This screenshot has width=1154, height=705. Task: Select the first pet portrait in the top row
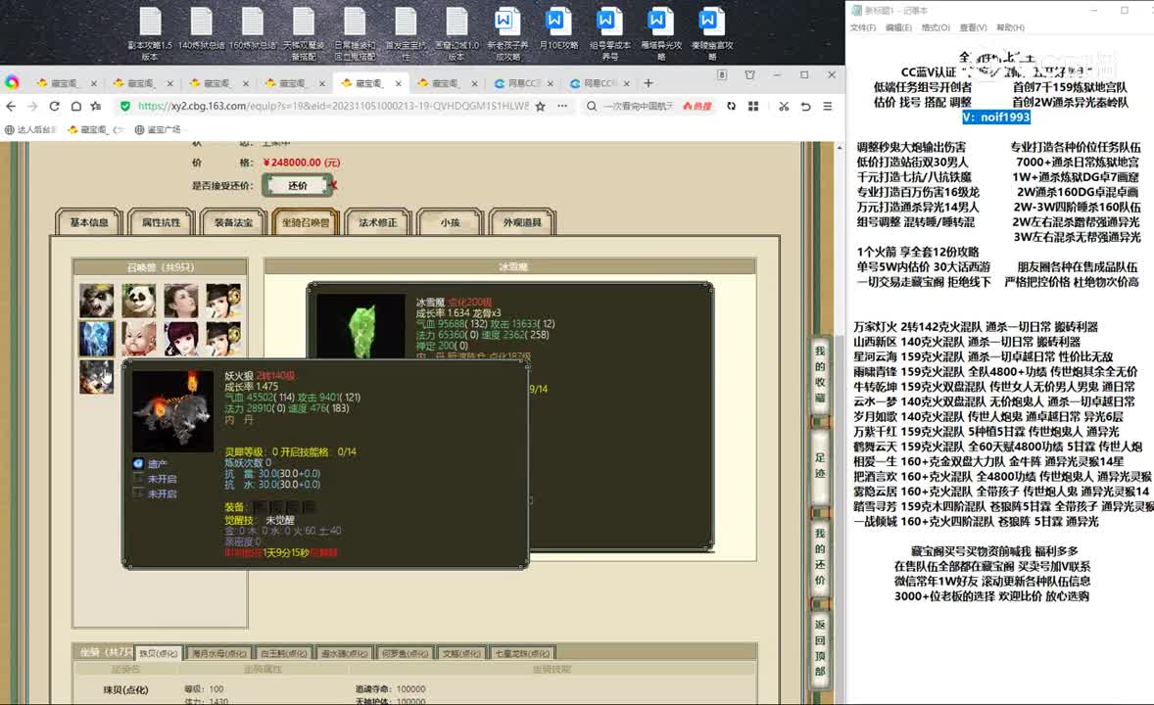pyautogui.click(x=96, y=301)
